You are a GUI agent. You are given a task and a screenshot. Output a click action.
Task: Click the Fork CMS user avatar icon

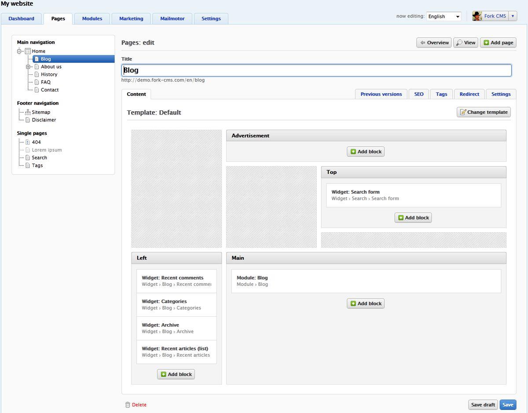click(477, 16)
